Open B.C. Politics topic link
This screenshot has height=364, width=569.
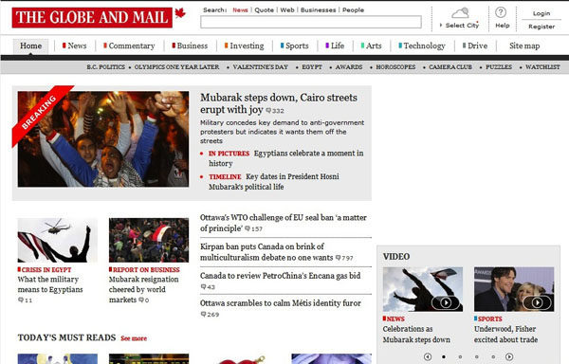tap(105, 67)
